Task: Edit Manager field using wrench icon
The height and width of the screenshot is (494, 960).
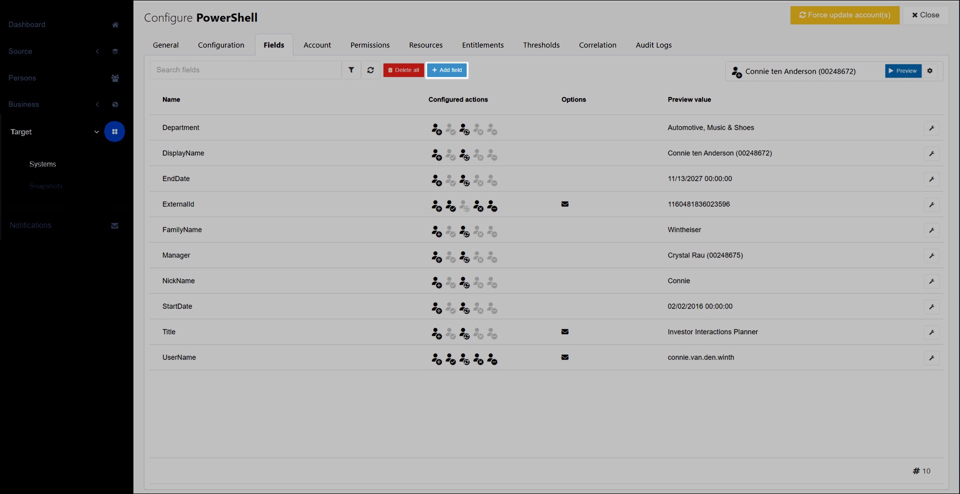Action: click(x=931, y=255)
